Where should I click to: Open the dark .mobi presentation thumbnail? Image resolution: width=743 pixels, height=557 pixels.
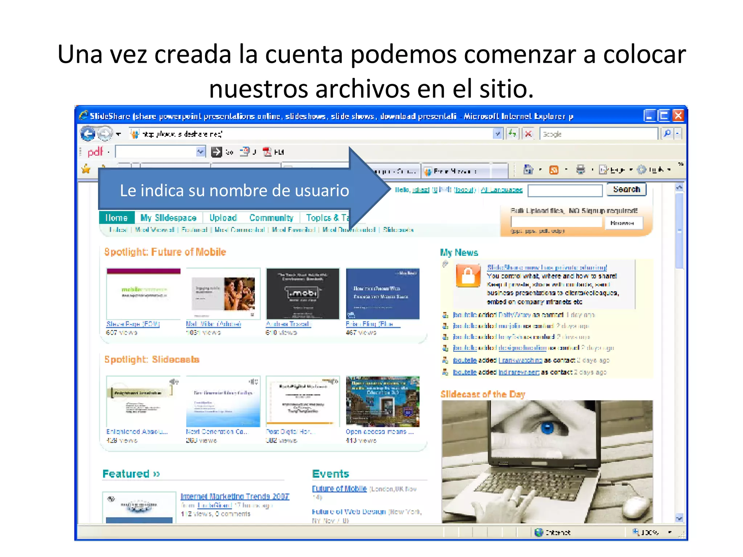303,294
